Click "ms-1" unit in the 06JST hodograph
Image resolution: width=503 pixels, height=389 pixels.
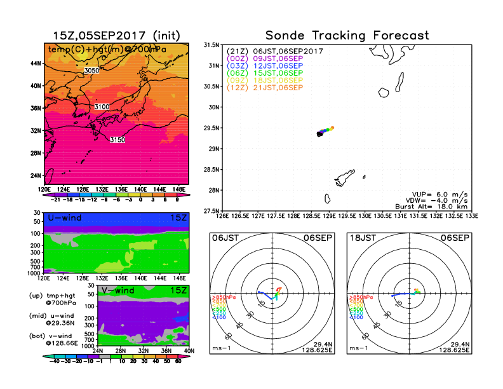point(222,348)
